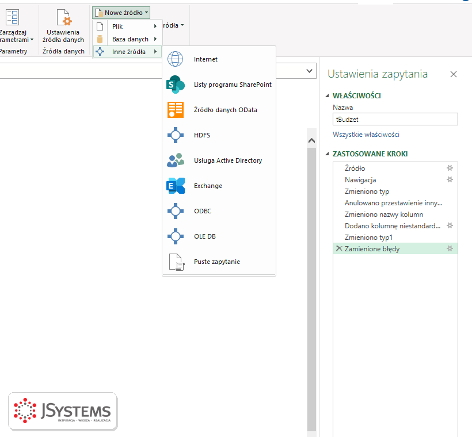Click the manage parameters list icon

click(x=12, y=17)
